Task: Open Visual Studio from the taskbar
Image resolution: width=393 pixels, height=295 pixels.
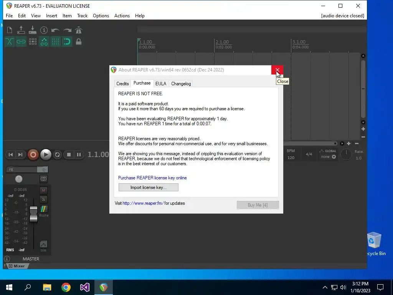Action: pos(85,287)
